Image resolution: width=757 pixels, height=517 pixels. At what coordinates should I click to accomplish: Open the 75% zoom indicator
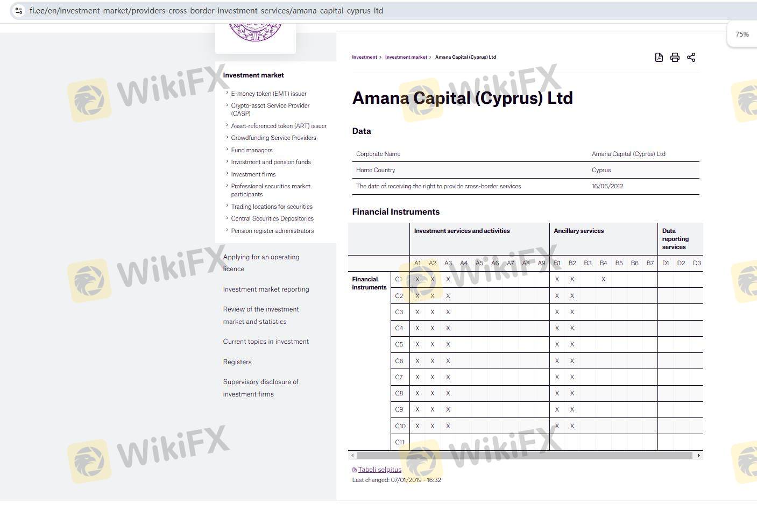742,34
